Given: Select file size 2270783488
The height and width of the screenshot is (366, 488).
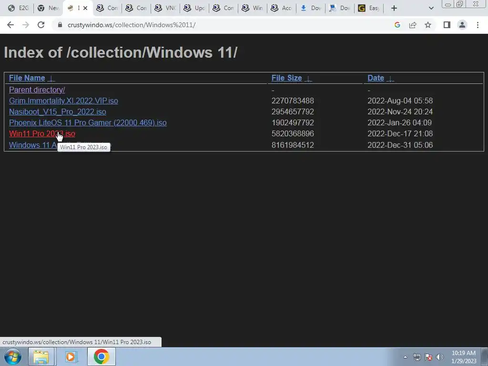Looking at the screenshot, I should [293, 101].
